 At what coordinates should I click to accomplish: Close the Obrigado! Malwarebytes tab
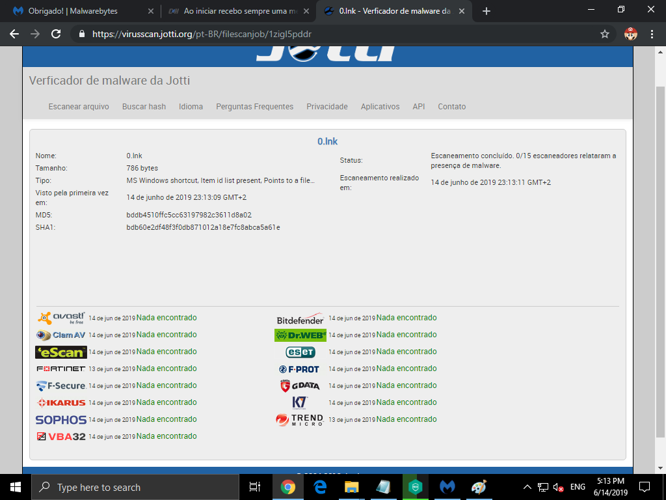(151, 11)
